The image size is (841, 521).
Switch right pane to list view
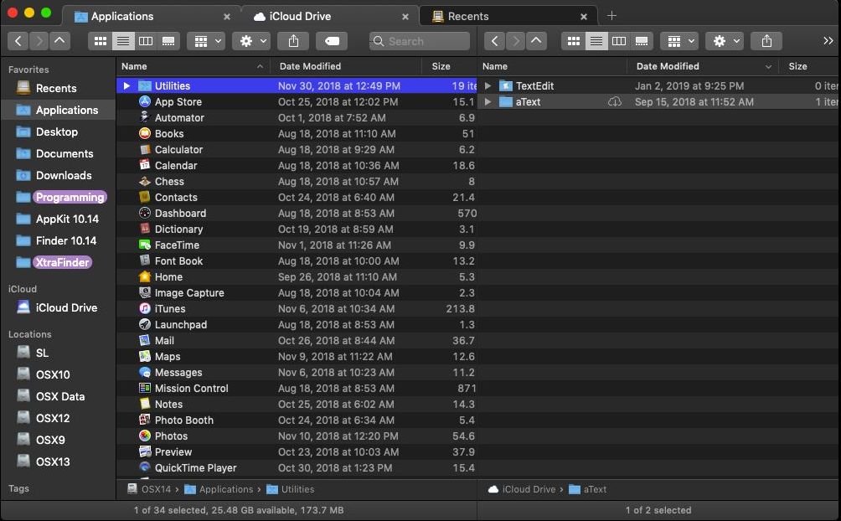(596, 41)
